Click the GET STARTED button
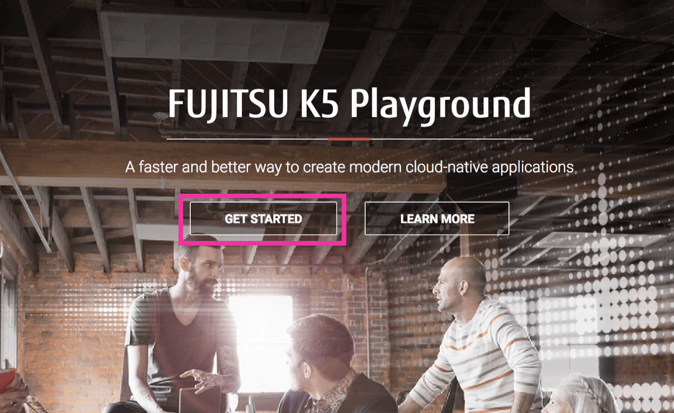674x413 pixels. click(263, 218)
